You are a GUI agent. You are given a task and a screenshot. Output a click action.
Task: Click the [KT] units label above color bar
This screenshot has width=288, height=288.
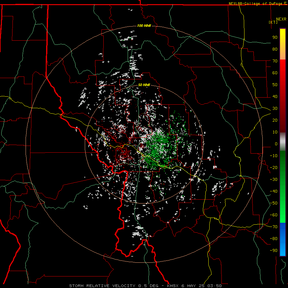pyautogui.click(x=273, y=22)
